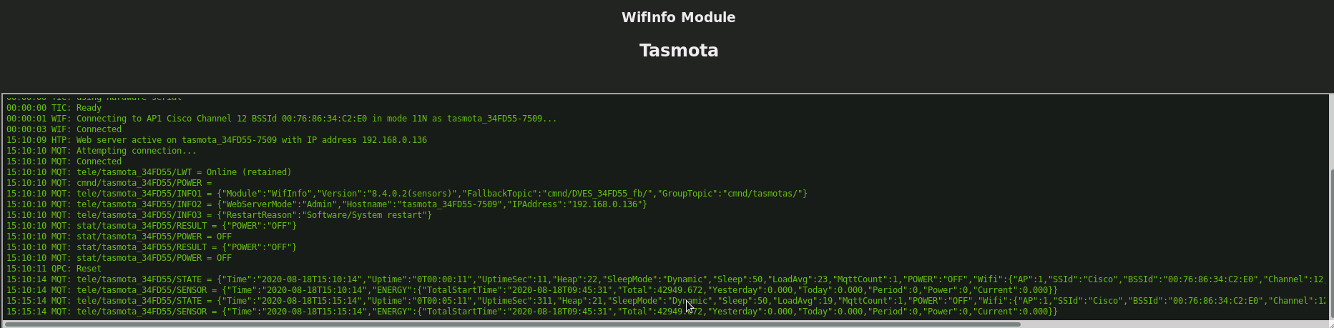Click log line 'WIF: Connected'
This screenshot has width=1334, height=328.
(x=64, y=129)
